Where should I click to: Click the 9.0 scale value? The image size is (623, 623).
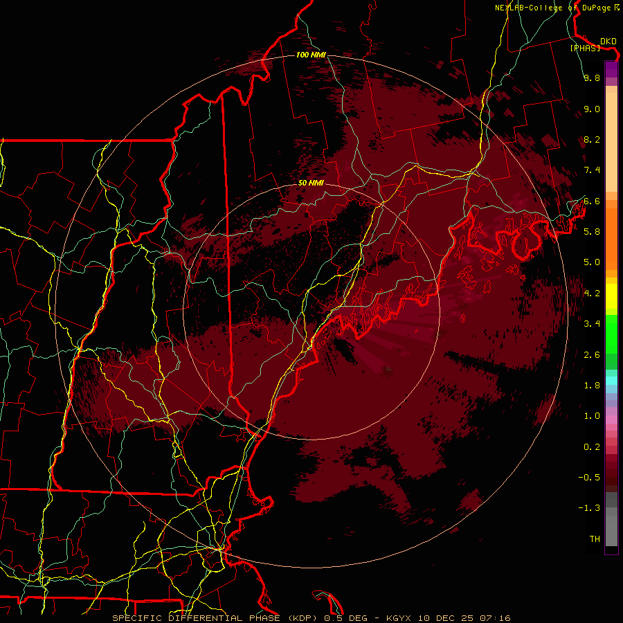(592, 109)
